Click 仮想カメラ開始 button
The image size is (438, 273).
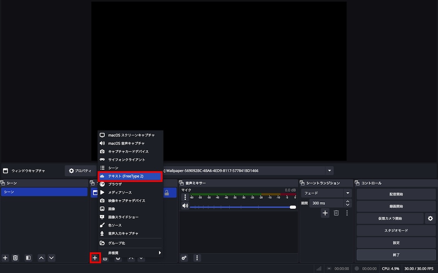tap(390, 218)
